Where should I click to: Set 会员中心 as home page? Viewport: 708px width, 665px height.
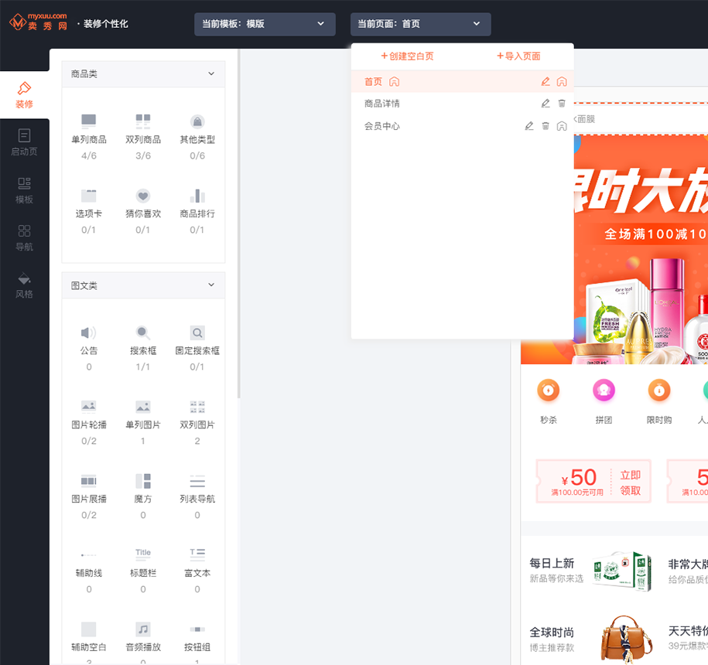click(x=562, y=126)
